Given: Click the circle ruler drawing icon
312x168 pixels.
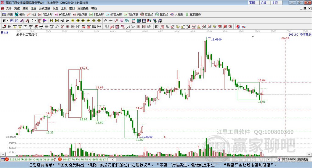Looking at the screenshot, I should tap(41, 27).
